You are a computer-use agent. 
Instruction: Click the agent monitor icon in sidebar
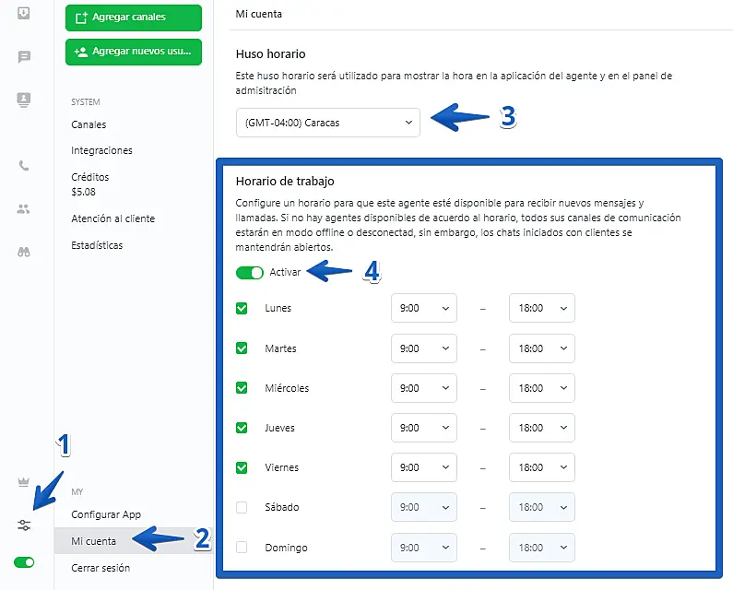point(24,99)
